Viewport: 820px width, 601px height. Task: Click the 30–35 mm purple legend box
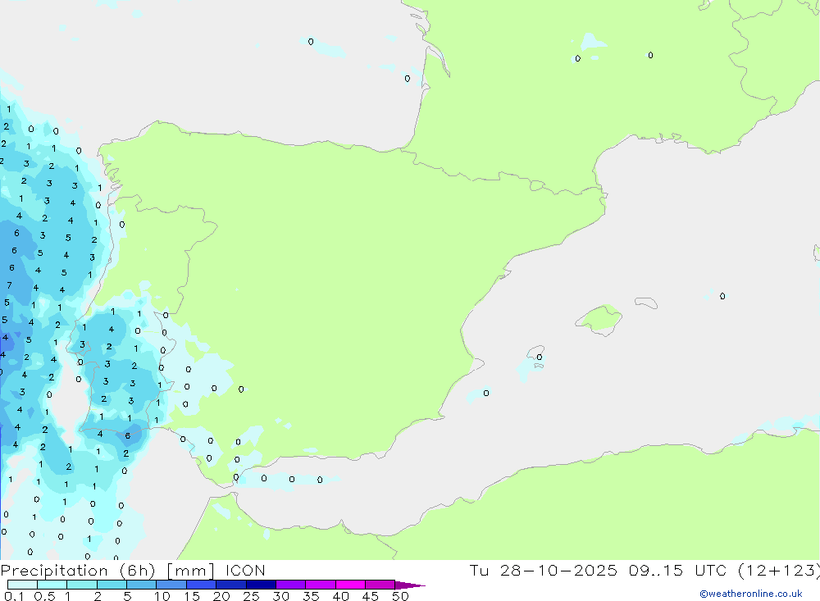coord(290,585)
